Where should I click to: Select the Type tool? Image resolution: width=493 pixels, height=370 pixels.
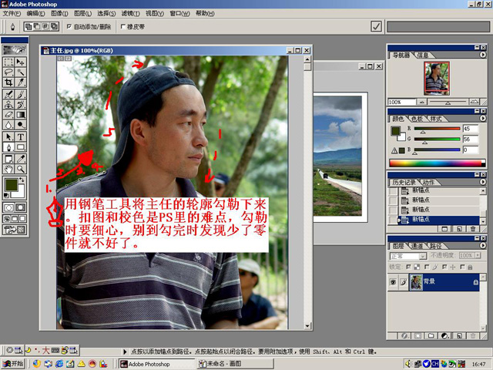click(x=21, y=137)
